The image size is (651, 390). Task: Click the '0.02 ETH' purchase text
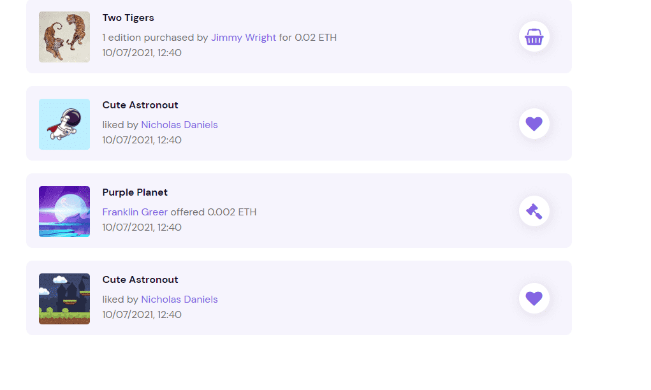point(316,38)
